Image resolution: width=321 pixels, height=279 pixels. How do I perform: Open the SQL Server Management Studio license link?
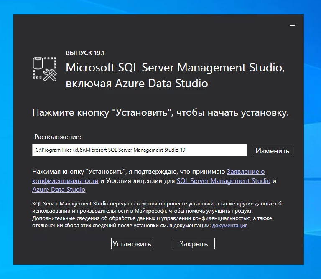click(x=223, y=180)
